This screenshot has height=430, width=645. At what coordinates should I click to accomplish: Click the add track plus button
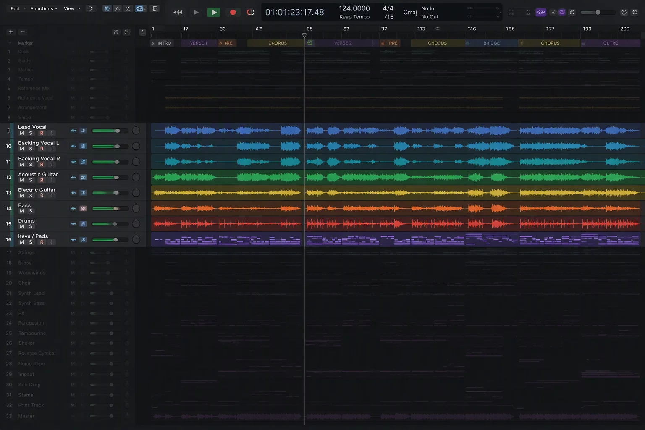(x=11, y=32)
